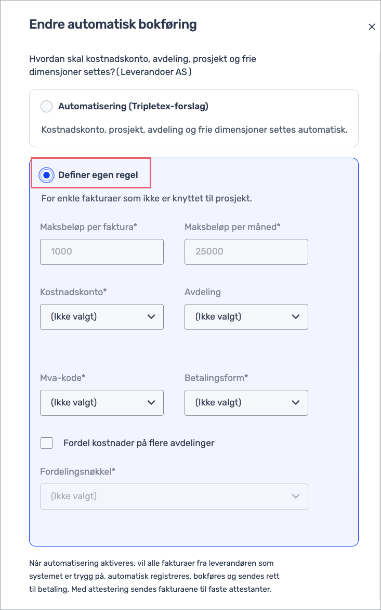Select the Definer egen regel radio button

47,175
